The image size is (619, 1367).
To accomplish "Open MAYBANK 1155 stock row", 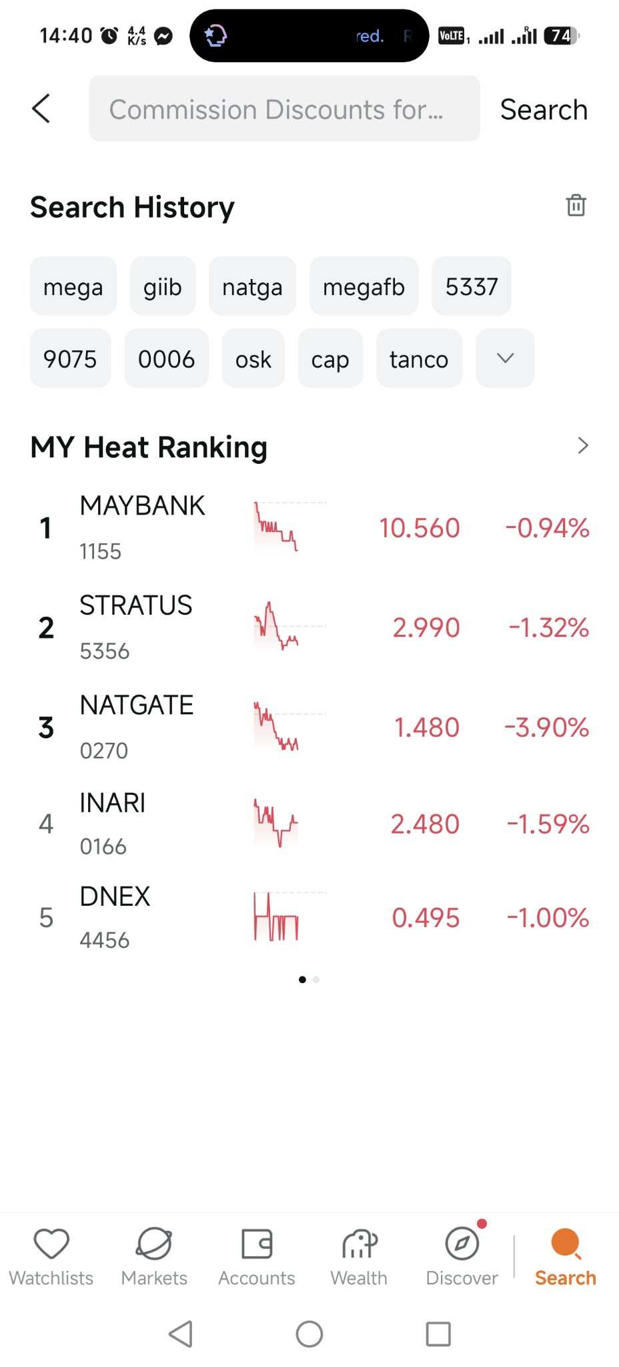I will (309, 528).
